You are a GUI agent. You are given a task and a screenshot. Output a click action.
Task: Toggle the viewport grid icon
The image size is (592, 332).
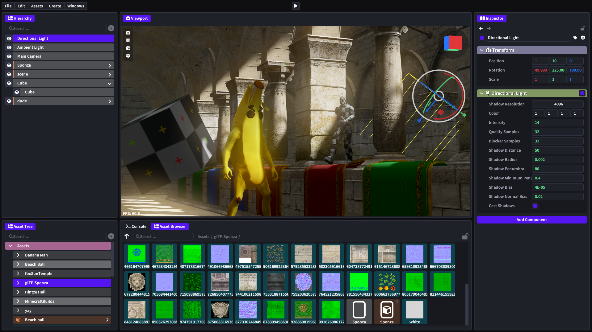click(128, 40)
